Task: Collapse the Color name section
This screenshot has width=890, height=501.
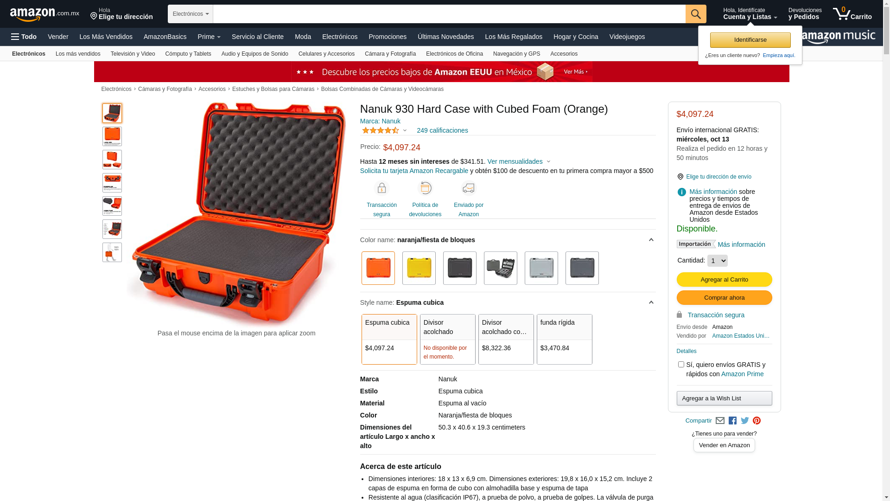Action: 651,240
